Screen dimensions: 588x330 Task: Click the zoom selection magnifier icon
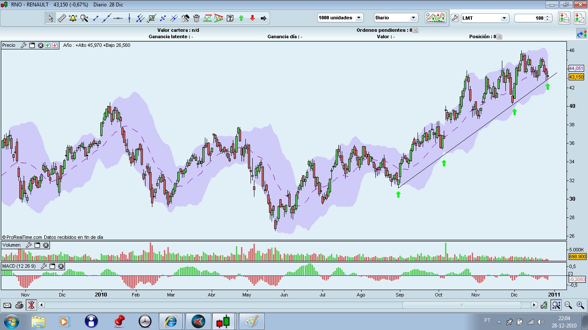(556, 305)
